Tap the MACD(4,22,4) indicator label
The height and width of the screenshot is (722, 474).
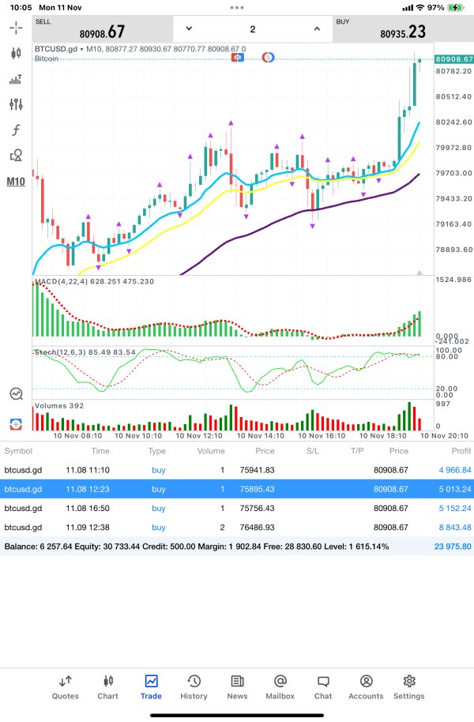click(x=94, y=281)
